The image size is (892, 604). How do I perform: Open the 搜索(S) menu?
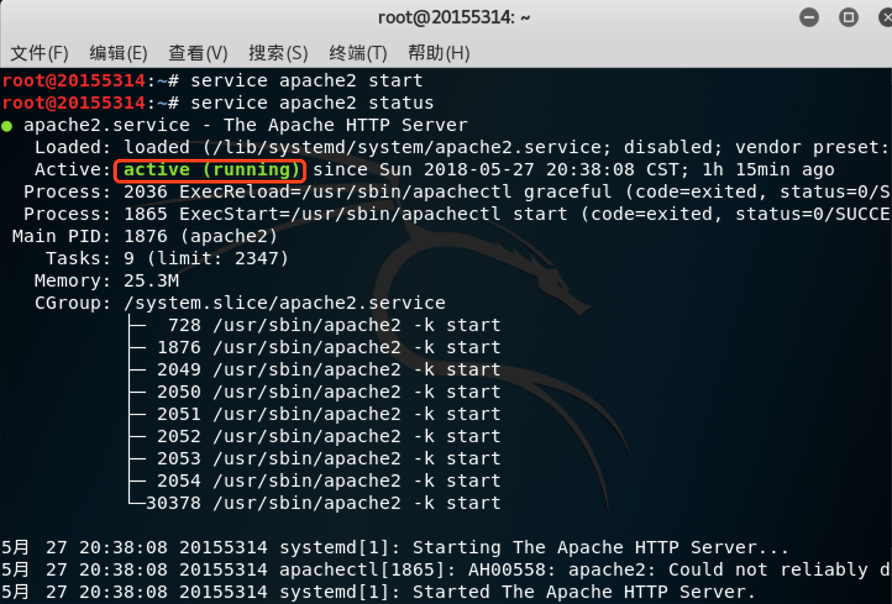click(x=278, y=53)
